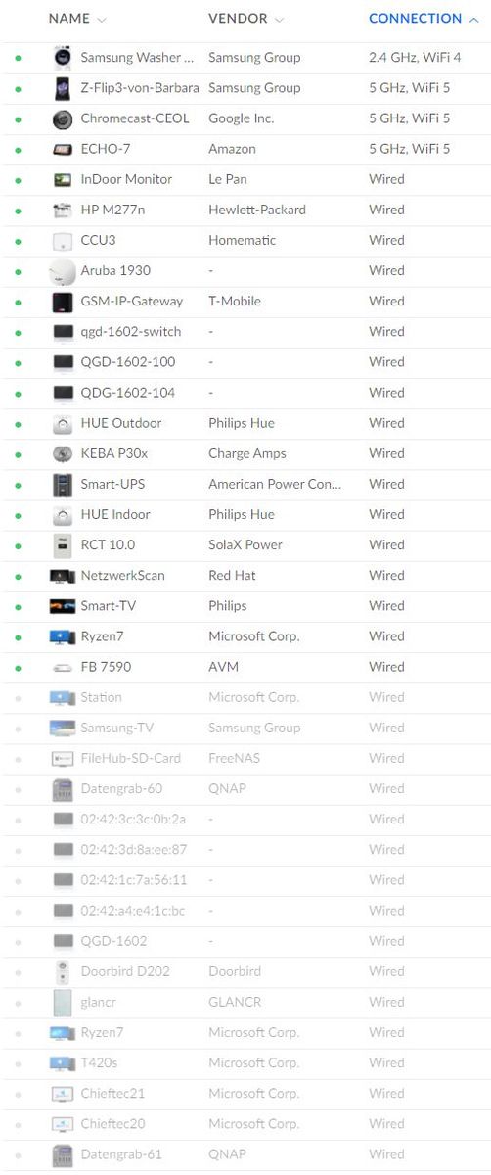Click the Aruba 1930 access point icon

pos(63,271)
